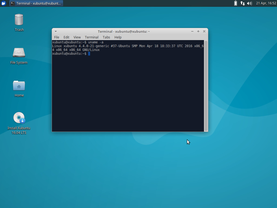277x208 pixels.
Task: Click the terminal icon on the taskbar button
Action: coord(13,3)
